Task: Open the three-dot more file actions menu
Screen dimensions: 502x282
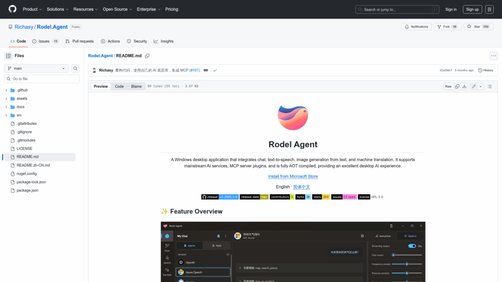Action: [493, 56]
